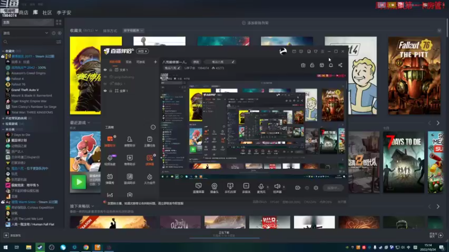Click the green play button on recent game
Image resolution: width=449 pixels, height=252 pixels.
tap(79, 182)
